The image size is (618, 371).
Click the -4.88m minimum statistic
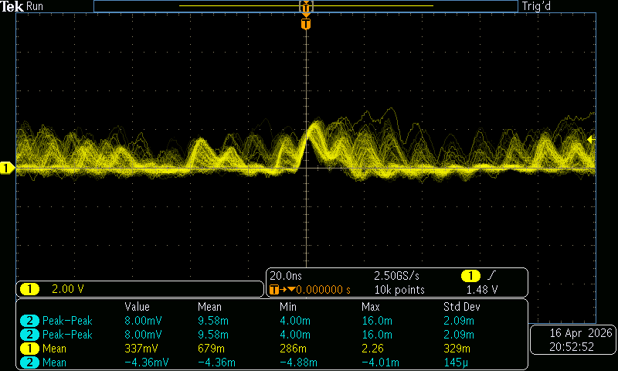coord(298,362)
